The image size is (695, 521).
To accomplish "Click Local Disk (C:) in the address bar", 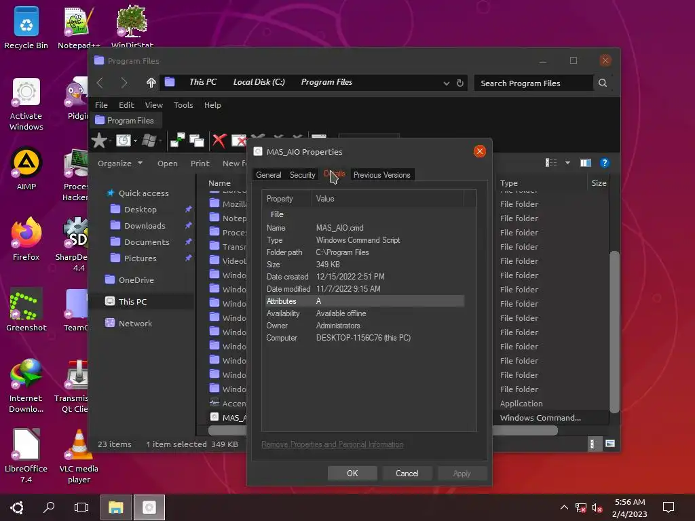I will (x=259, y=82).
